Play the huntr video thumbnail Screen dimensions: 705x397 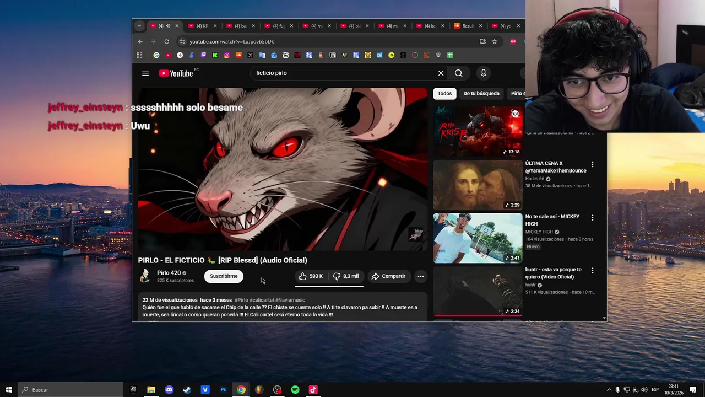(478, 291)
